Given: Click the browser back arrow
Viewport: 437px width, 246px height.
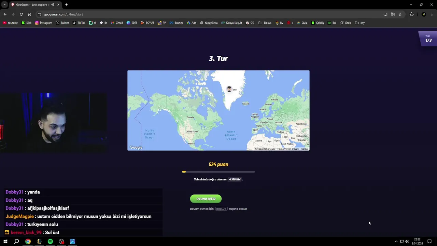Looking at the screenshot, I should (5, 14).
